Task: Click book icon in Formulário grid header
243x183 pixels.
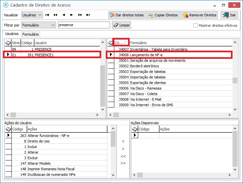Action: (111, 43)
